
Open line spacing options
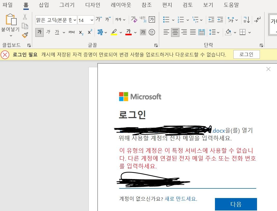pos(214,32)
